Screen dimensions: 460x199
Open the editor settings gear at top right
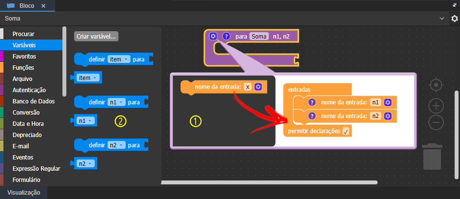point(455,19)
